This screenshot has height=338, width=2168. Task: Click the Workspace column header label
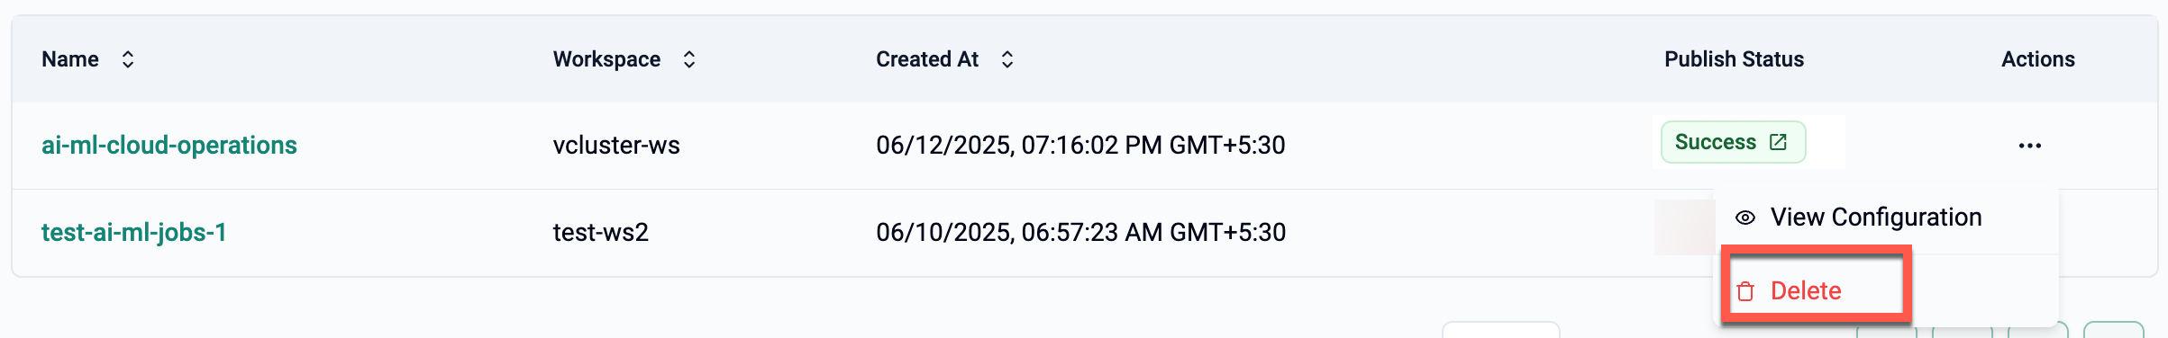606,59
